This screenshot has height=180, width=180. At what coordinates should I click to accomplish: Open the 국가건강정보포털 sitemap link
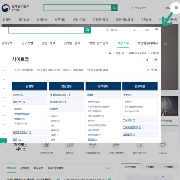pyautogui.click(x=58, y=95)
